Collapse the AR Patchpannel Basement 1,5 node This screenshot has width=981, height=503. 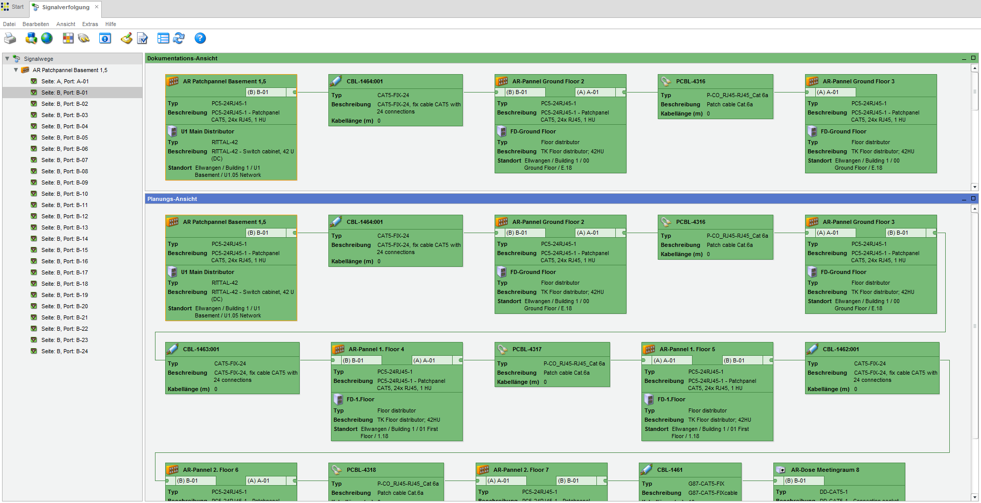[x=16, y=70]
